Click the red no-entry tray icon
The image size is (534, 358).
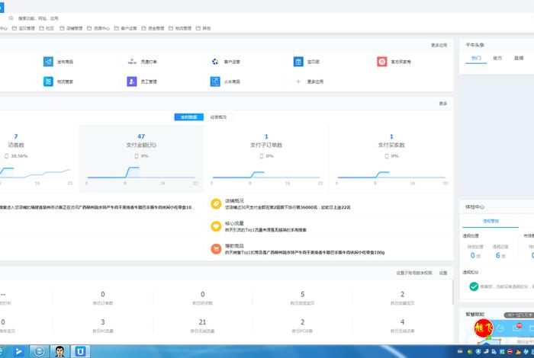pyautogui.click(x=510, y=352)
